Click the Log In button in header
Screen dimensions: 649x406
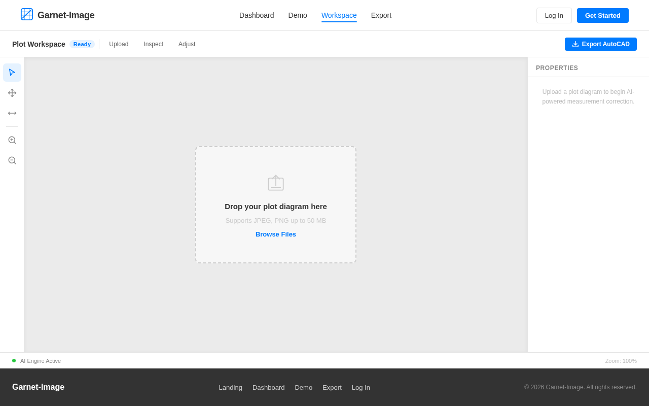click(x=554, y=15)
